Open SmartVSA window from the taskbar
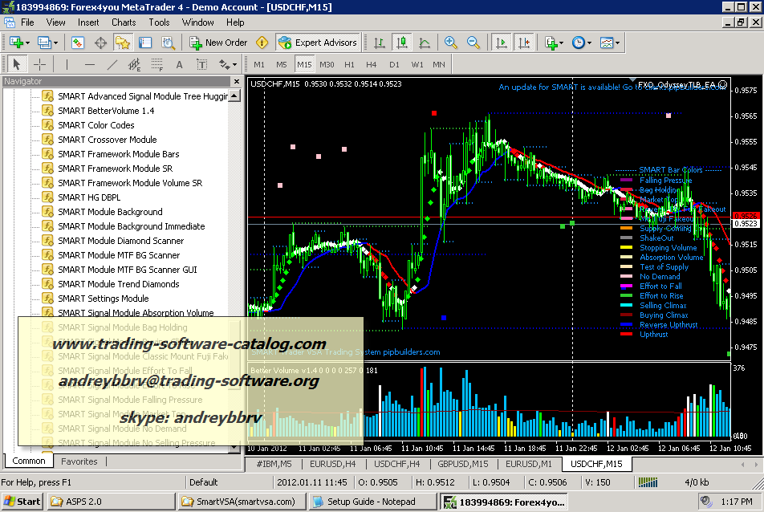Viewport: 764px width, 512px height. 239,502
